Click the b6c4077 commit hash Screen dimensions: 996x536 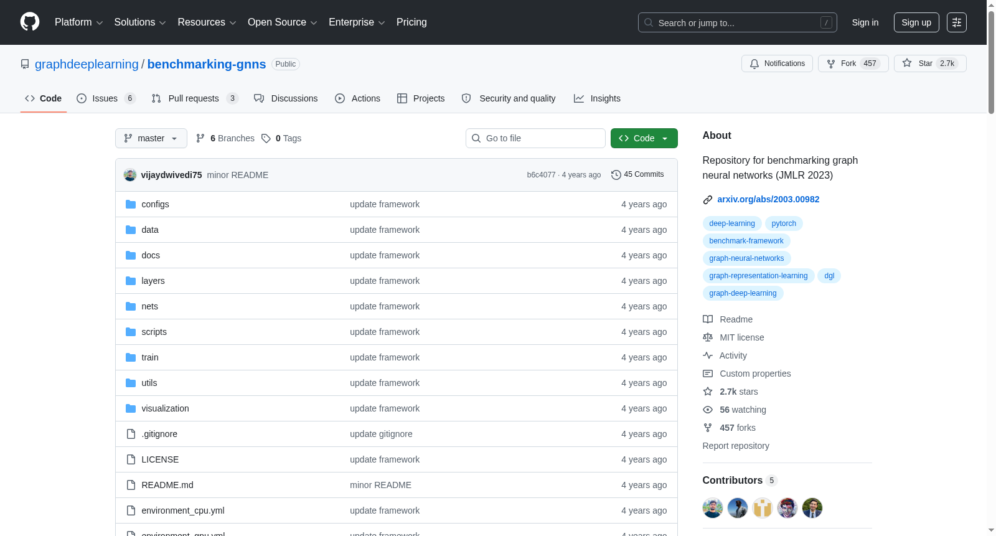(541, 175)
